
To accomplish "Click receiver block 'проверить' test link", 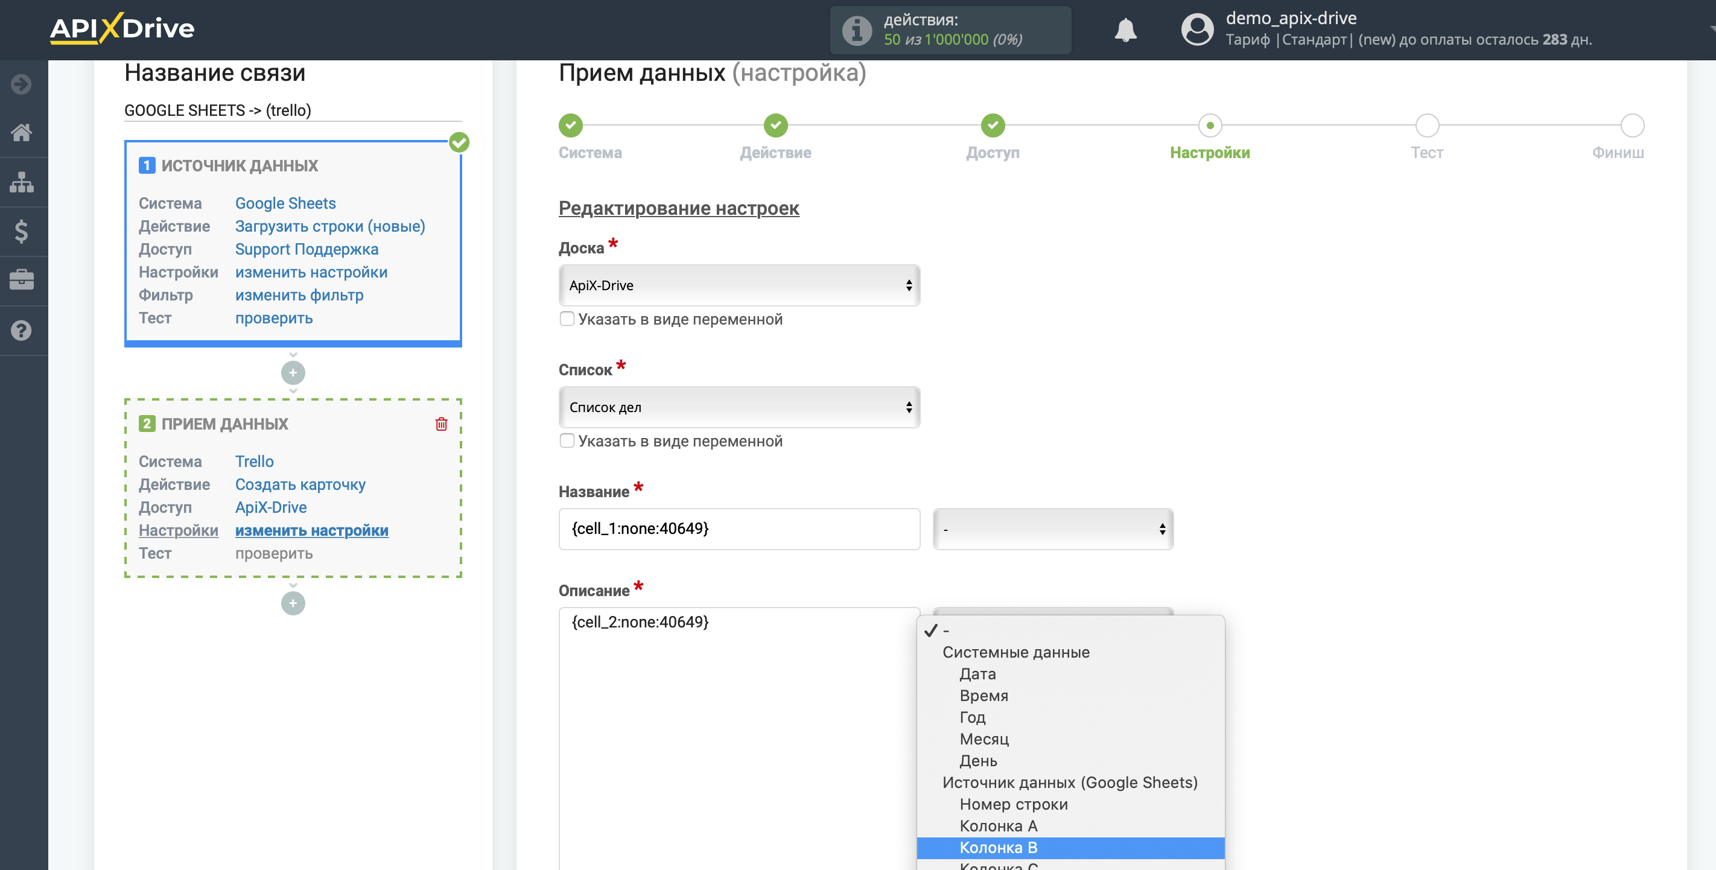I will coord(274,554).
